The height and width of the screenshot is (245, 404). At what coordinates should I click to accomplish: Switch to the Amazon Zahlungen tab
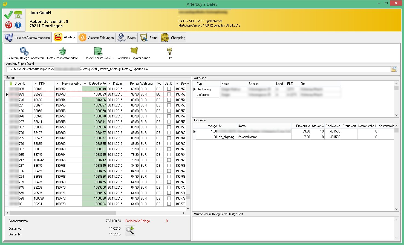[x=96, y=38]
